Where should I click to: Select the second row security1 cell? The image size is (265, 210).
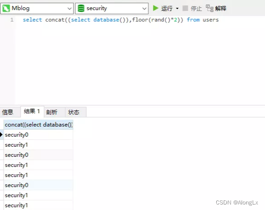point(38,145)
